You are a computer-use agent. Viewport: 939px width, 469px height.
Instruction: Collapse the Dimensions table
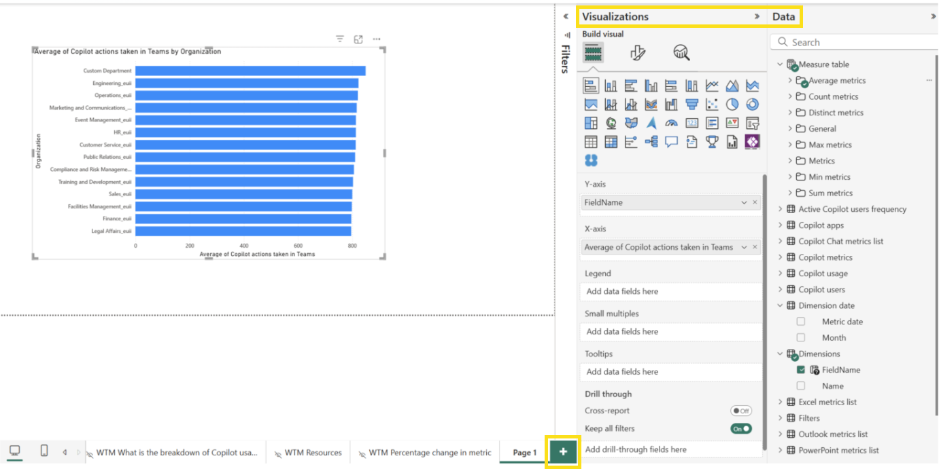click(779, 354)
